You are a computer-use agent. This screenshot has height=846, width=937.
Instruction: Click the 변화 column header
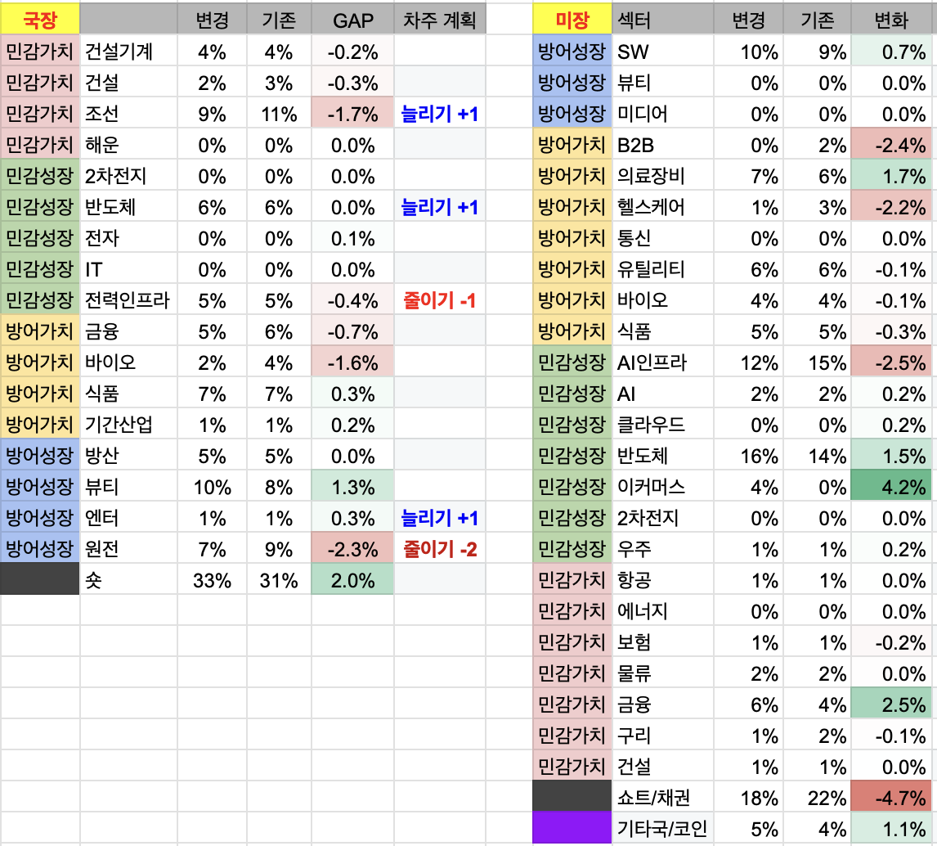click(x=891, y=19)
